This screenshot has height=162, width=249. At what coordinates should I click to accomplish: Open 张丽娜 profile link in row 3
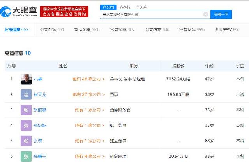point(40,110)
